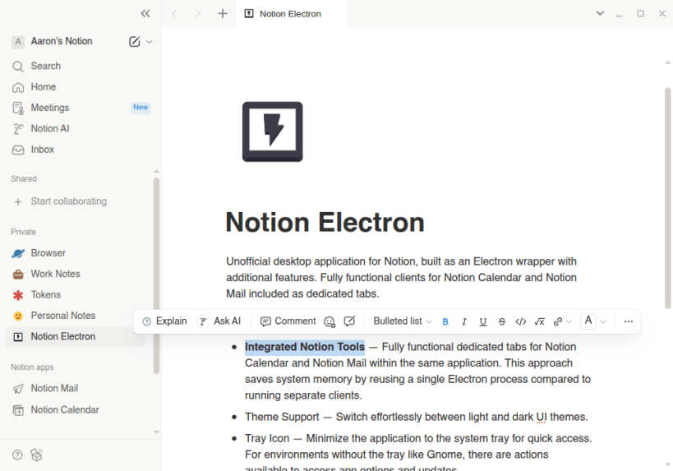
Task: Toggle strikethrough formatting
Action: pos(502,321)
